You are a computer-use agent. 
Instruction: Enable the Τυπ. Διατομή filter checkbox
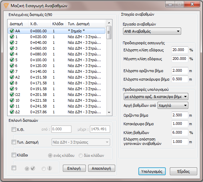click(14, 142)
